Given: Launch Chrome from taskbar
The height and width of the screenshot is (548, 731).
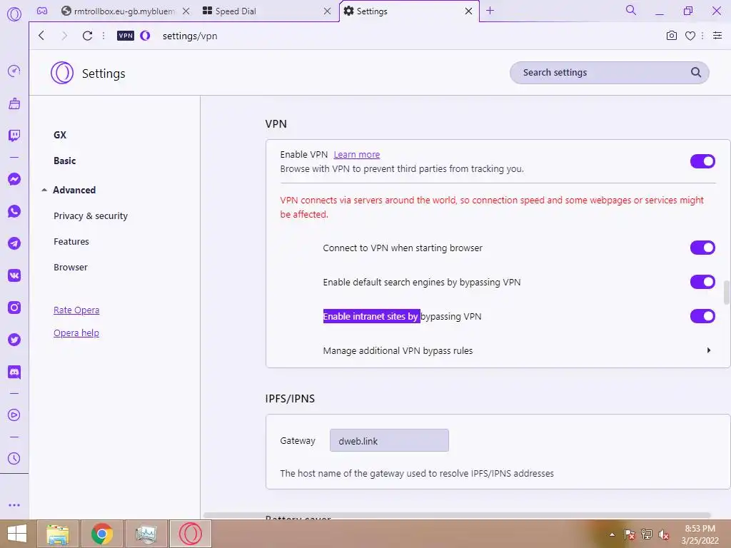Looking at the screenshot, I should [102, 534].
